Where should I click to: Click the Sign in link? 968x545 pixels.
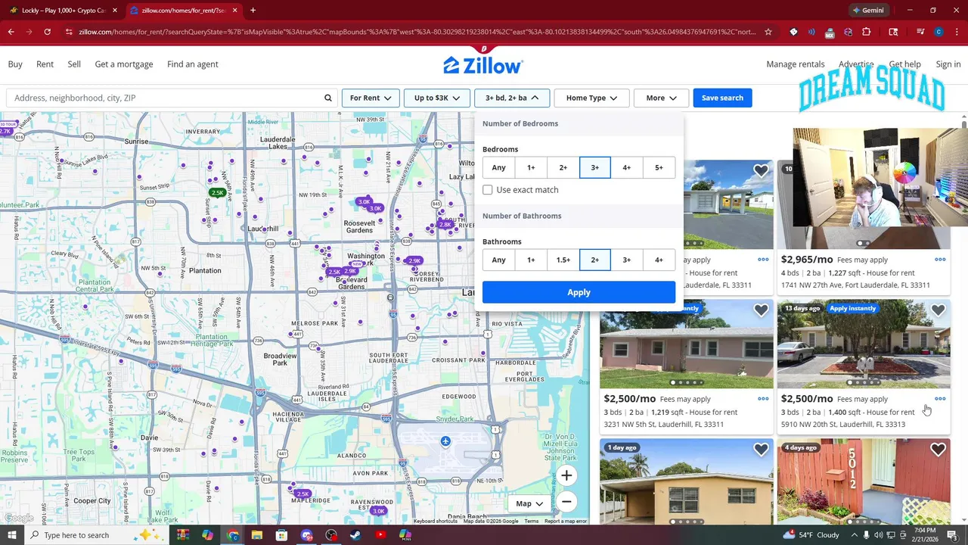[948, 64]
